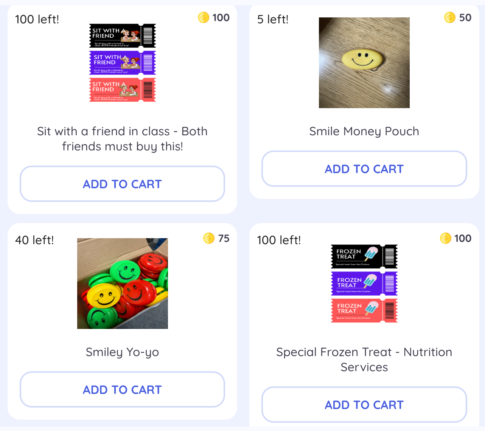Click the '5 left!' stock label
This screenshot has width=485, height=431.
click(273, 19)
